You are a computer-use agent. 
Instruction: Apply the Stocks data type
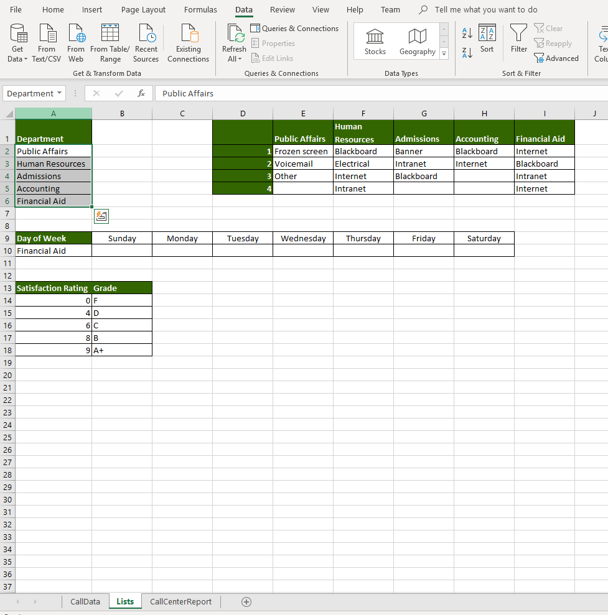(375, 41)
